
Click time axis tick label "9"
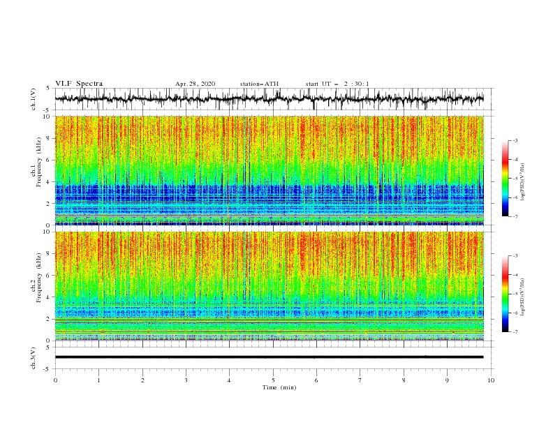tap(447, 380)
